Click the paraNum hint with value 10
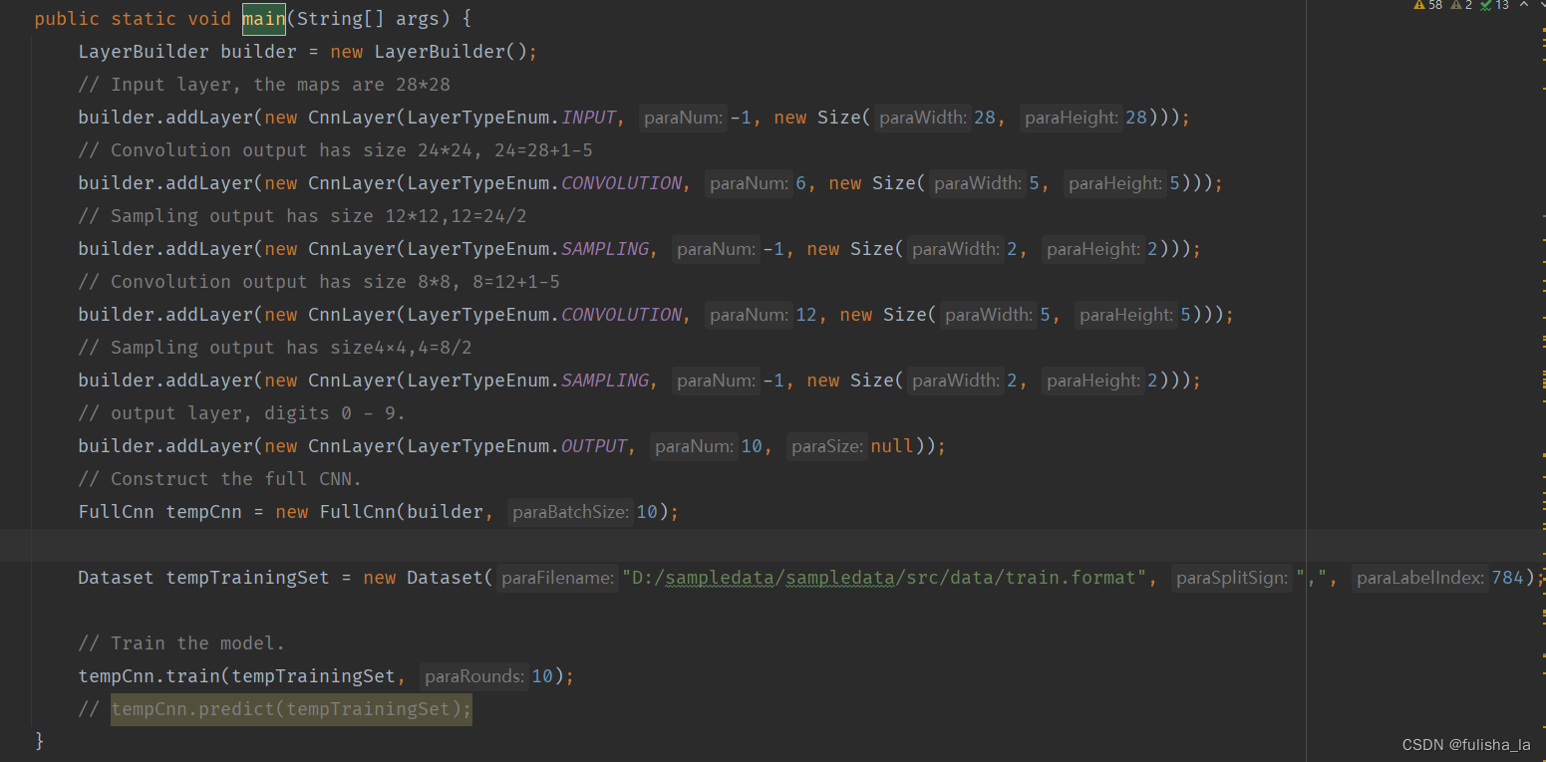This screenshot has height=762, width=1546. [x=707, y=446]
